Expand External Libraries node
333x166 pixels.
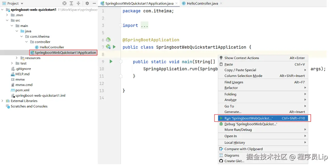(x=2, y=101)
